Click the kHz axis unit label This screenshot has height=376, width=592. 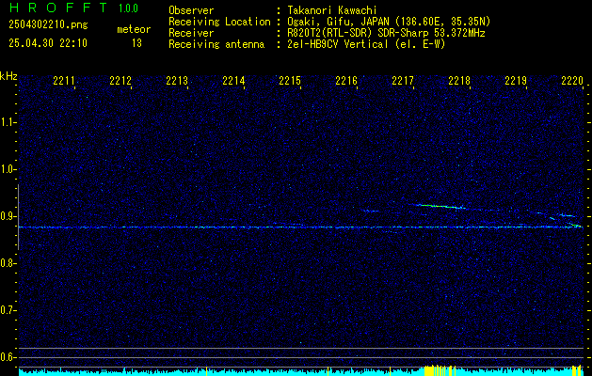point(8,76)
